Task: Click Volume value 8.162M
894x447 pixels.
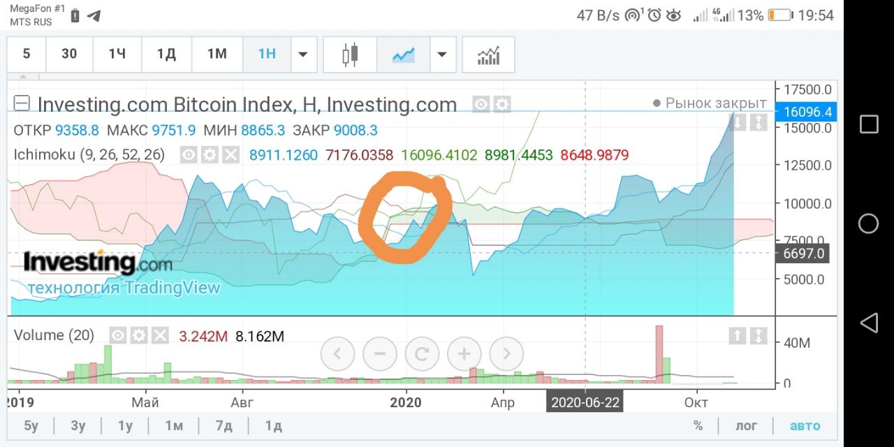Action: coord(260,336)
